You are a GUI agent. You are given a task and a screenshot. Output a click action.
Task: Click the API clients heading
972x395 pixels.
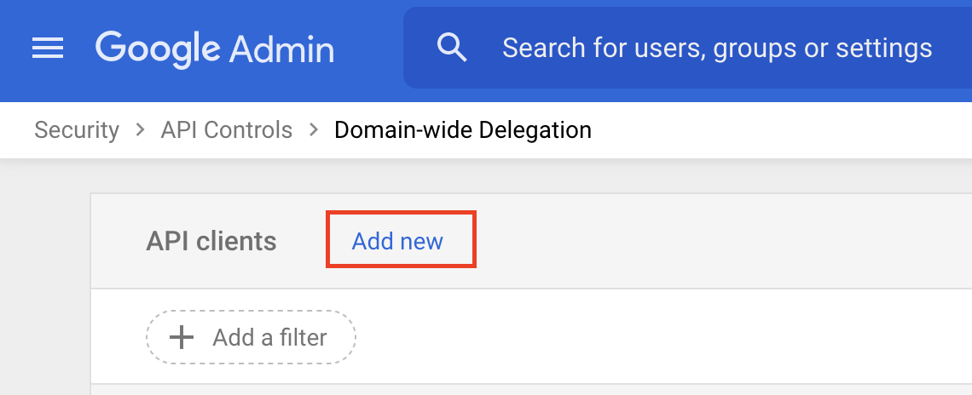point(211,242)
